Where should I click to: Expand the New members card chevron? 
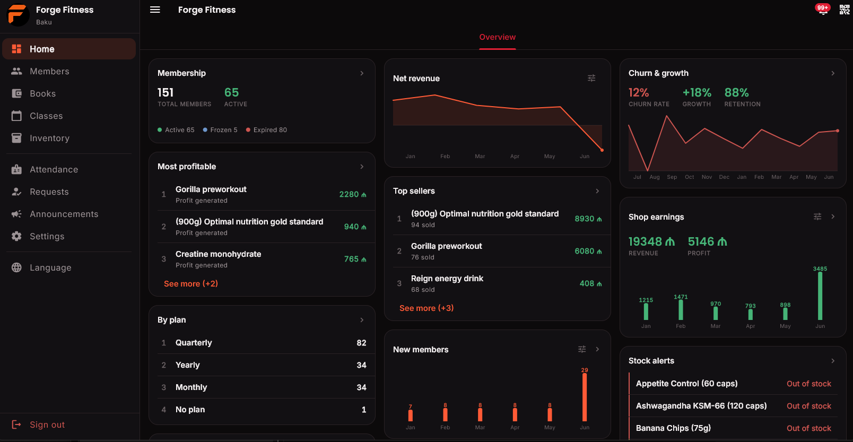click(x=597, y=349)
